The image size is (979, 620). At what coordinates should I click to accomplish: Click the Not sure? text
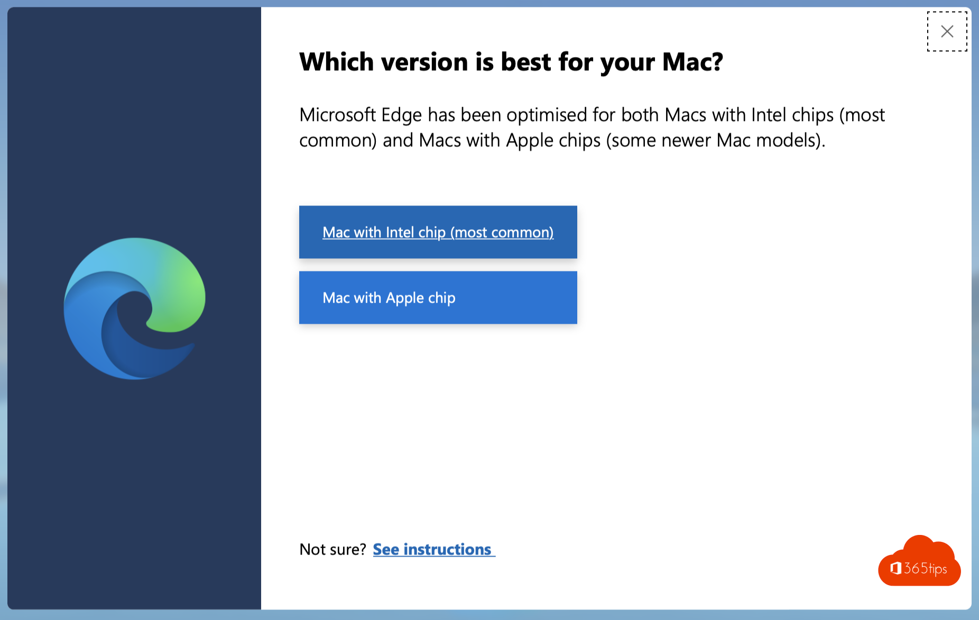pos(333,549)
